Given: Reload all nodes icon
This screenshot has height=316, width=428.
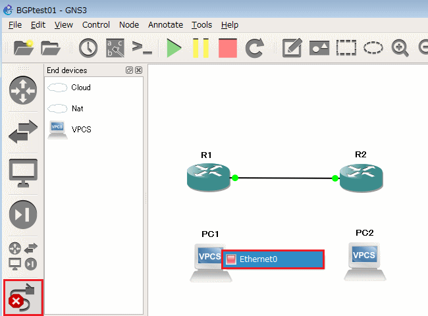Looking at the screenshot, I should (x=255, y=48).
